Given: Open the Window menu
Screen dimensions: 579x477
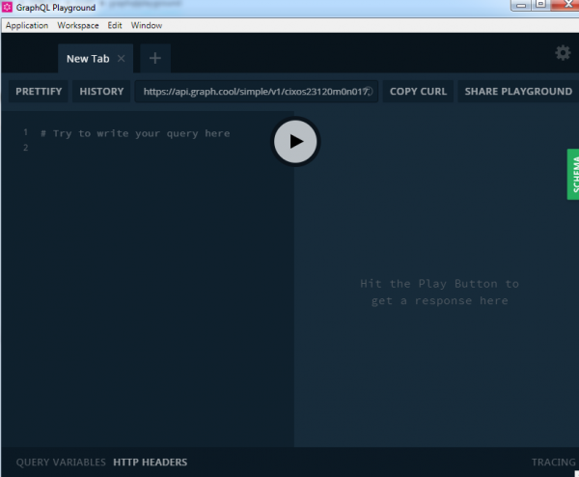Looking at the screenshot, I should 147,25.
